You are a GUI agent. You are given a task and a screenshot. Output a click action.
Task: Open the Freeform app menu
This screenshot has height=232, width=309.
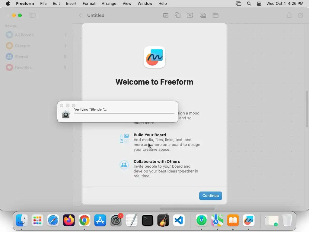click(25, 4)
